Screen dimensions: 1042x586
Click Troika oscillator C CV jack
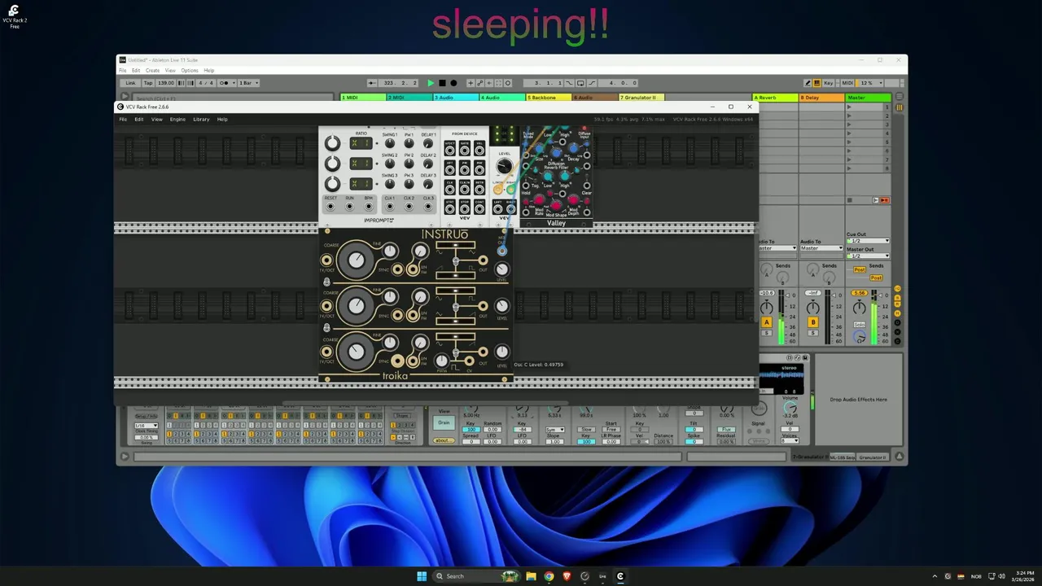coord(468,361)
